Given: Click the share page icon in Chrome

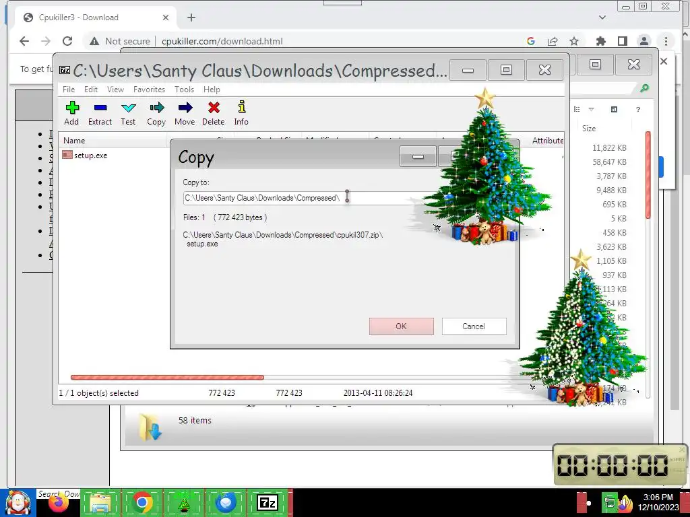Looking at the screenshot, I should pyautogui.click(x=553, y=41).
